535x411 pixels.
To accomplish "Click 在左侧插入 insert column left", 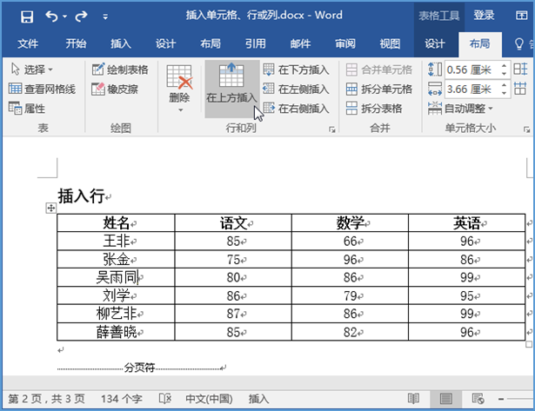I will [296, 89].
